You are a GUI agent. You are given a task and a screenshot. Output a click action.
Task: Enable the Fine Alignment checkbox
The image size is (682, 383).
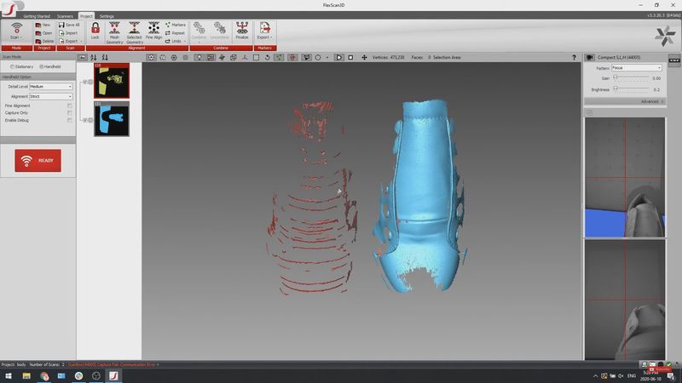click(x=69, y=106)
